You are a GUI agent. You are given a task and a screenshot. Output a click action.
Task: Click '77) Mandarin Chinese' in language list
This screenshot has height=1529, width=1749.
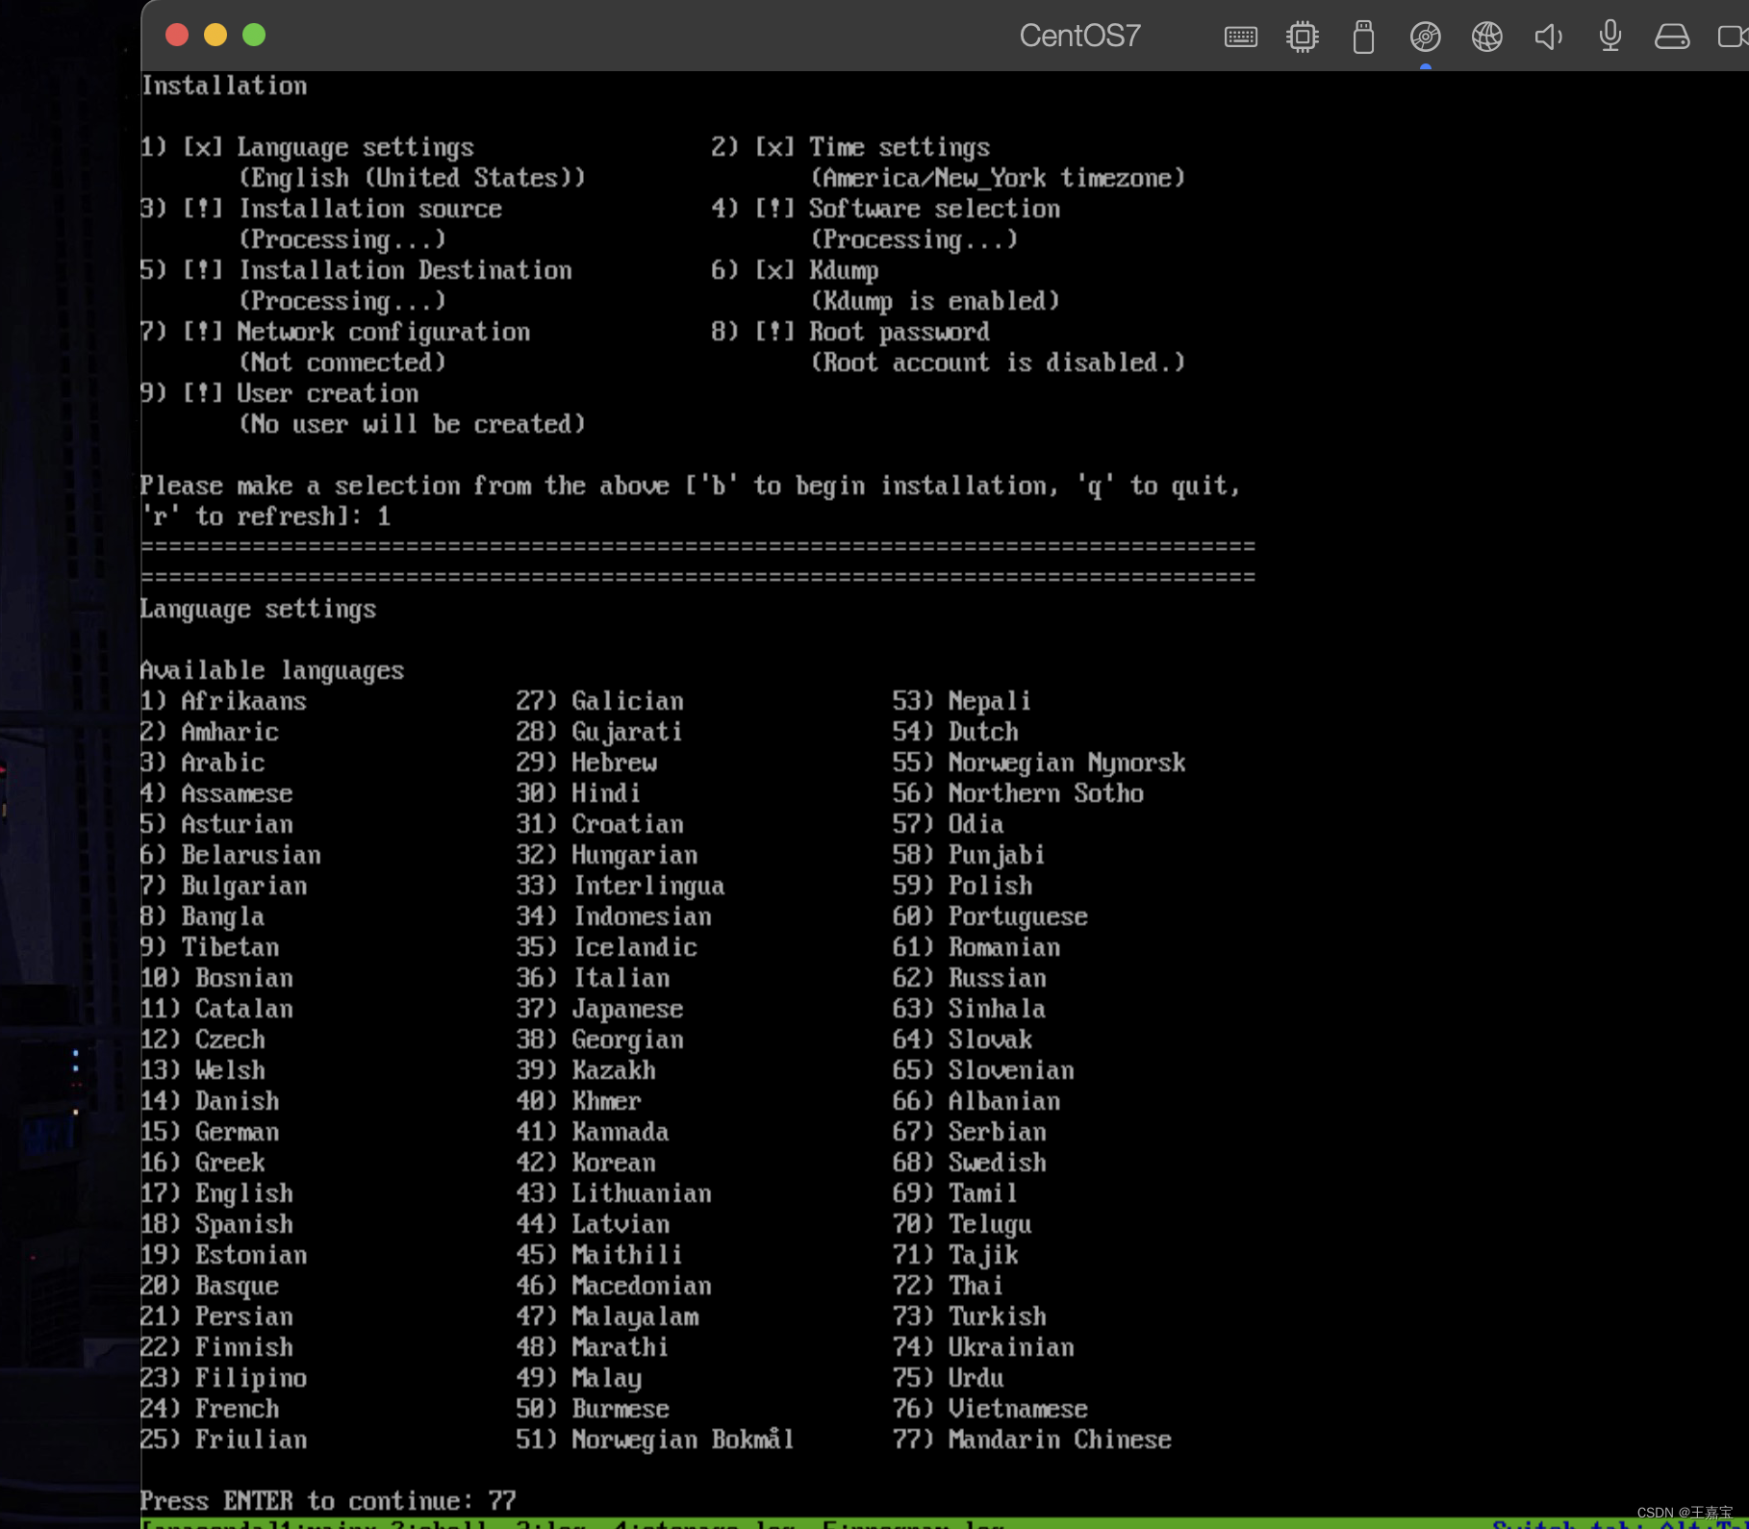tap(1032, 1440)
